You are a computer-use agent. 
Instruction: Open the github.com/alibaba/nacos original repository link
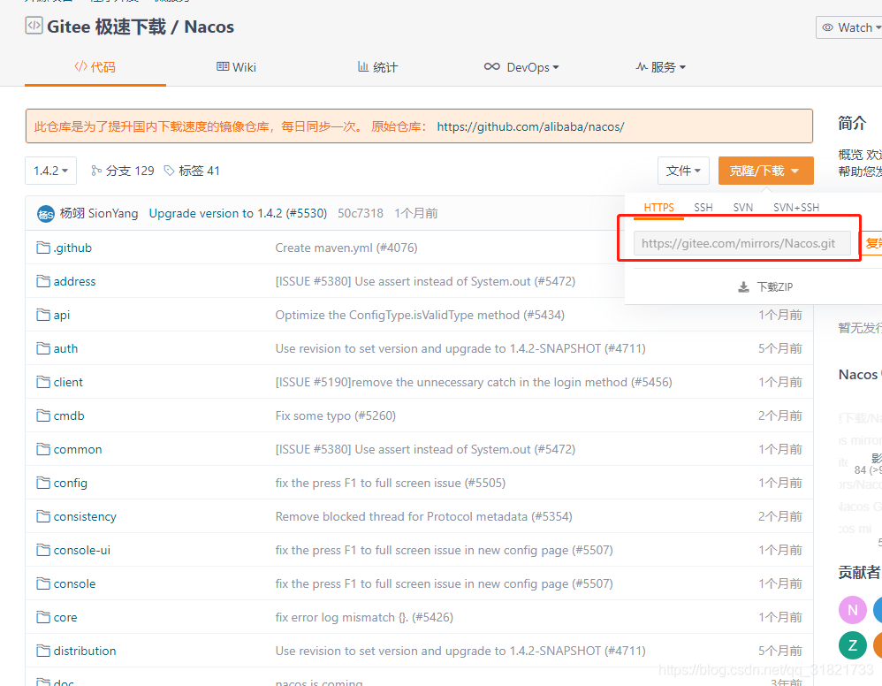[530, 126]
